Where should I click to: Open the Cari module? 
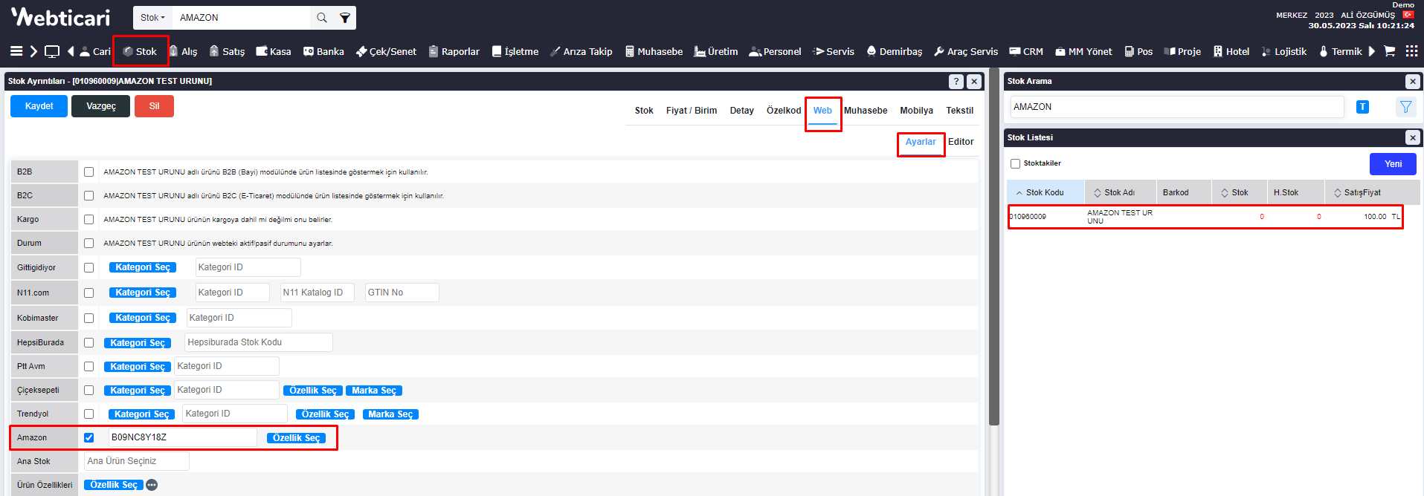(x=95, y=51)
